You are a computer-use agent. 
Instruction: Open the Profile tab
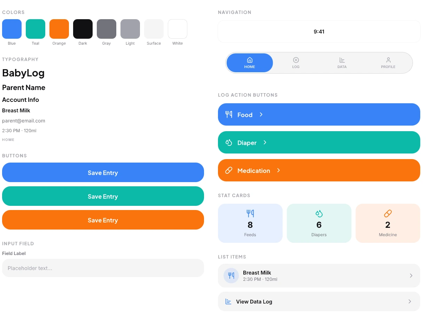click(388, 63)
